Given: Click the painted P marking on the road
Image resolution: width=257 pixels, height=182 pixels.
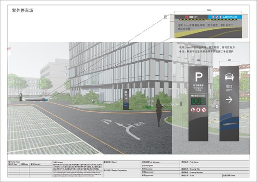Looking at the screenshot, I should pyautogui.click(x=107, y=121).
